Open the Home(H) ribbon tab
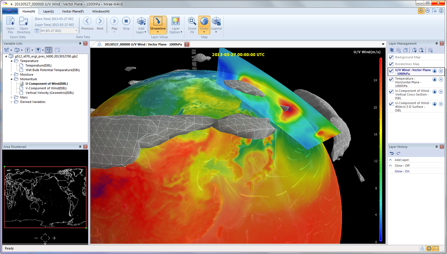 coord(29,11)
